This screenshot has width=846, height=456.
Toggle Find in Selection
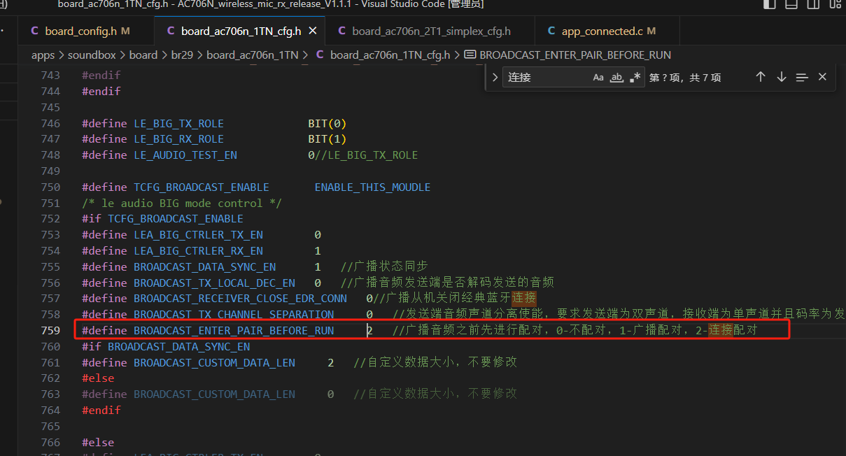802,77
